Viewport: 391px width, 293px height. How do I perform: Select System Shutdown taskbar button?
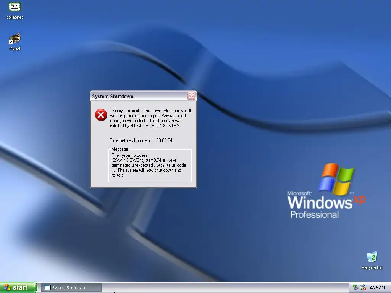[x=71, y=288]
